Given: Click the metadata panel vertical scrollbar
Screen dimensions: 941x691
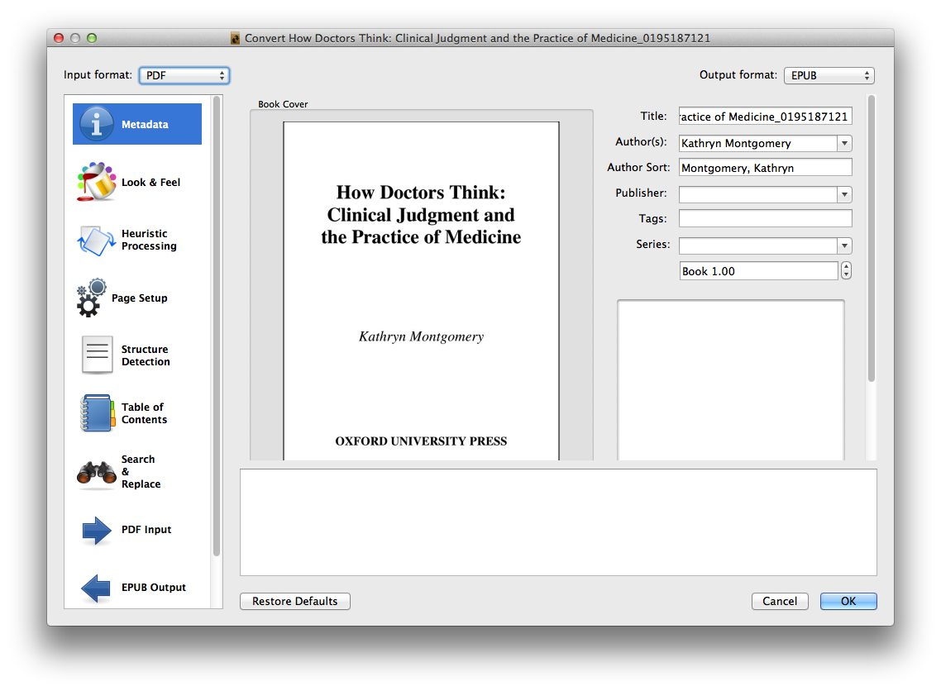Looking at the screenshot, I should 871,238.
